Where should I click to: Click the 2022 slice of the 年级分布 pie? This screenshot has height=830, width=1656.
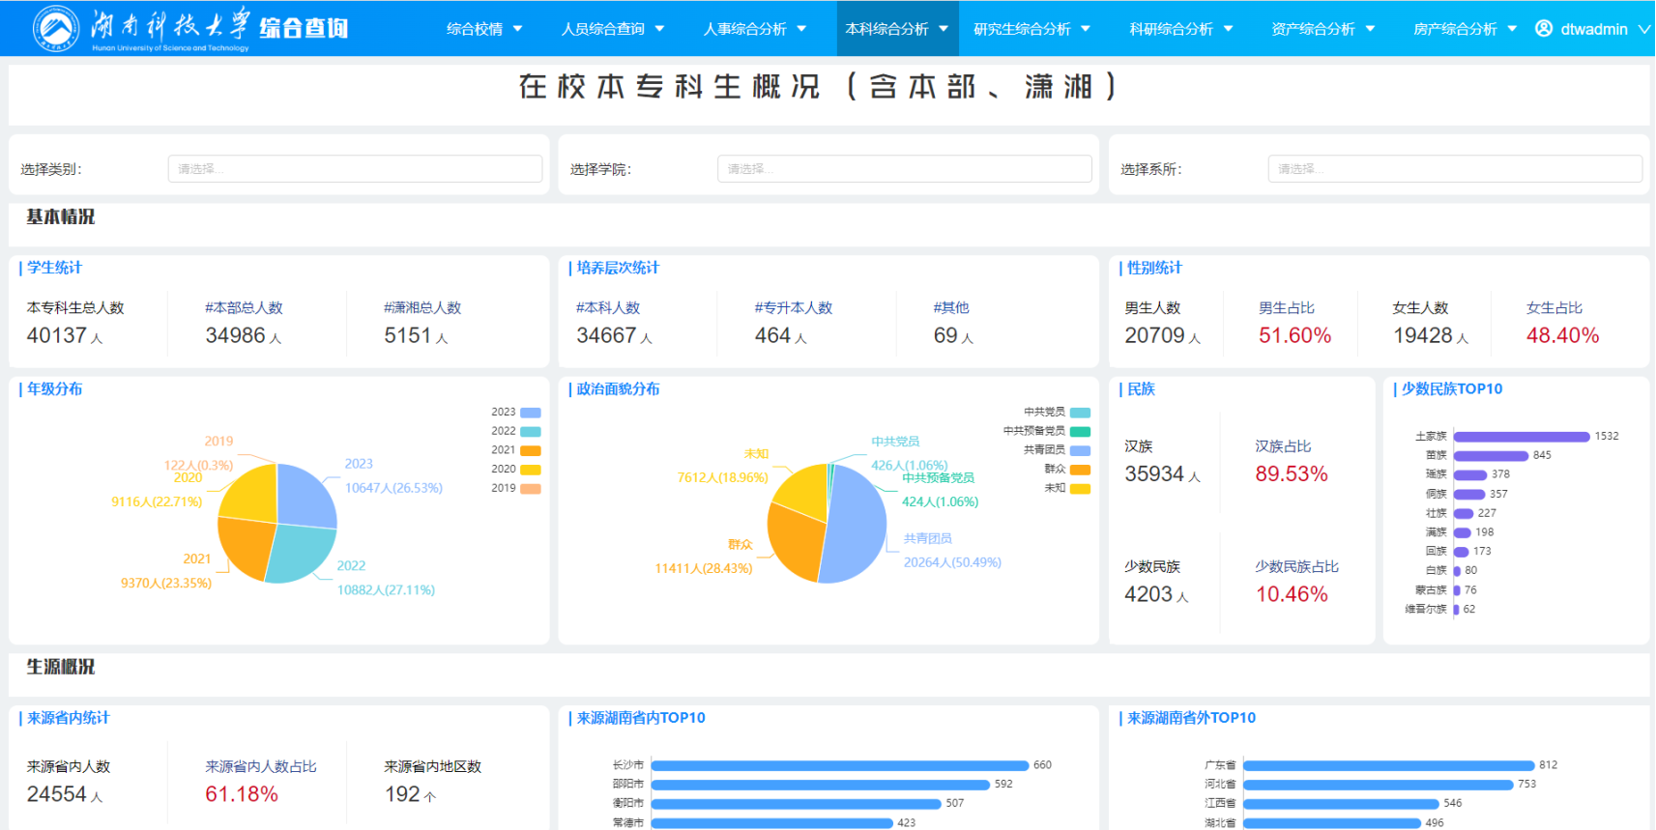tap(298, 555)
